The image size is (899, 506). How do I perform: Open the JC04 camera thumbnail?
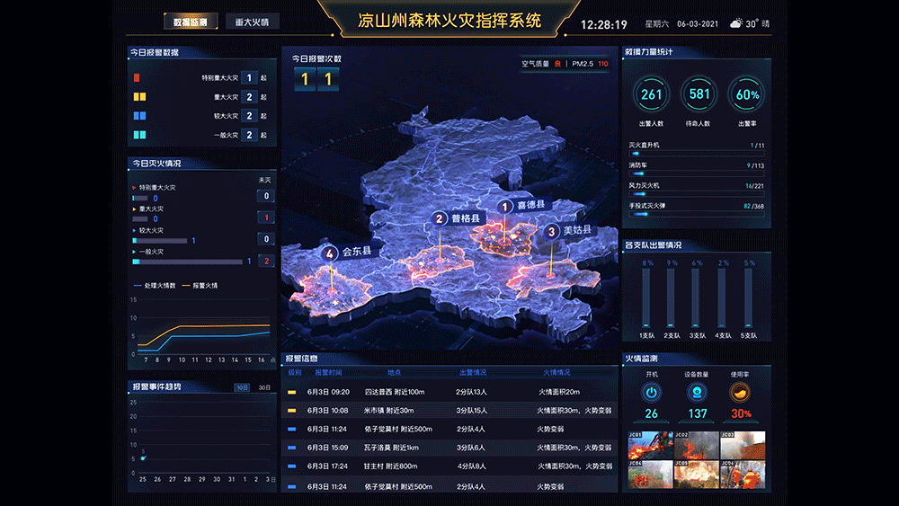[x=651, y=475]
